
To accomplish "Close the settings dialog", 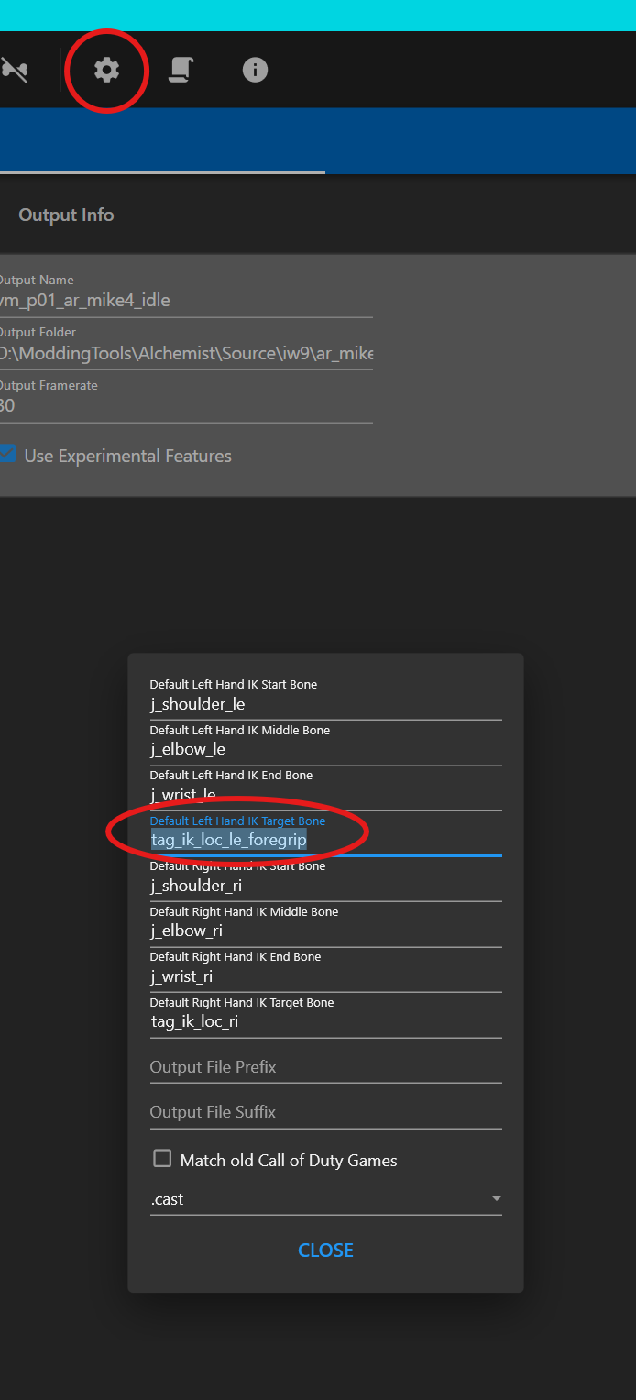I will pyautogui.click(x=325, y=1251).
